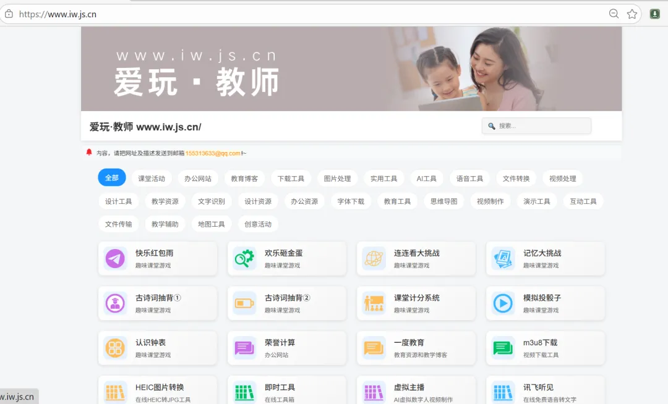Click the purple graduate icon for 古诗词抽背①
The width and height of the screenshot is (668, 404).
pos(115,303)
